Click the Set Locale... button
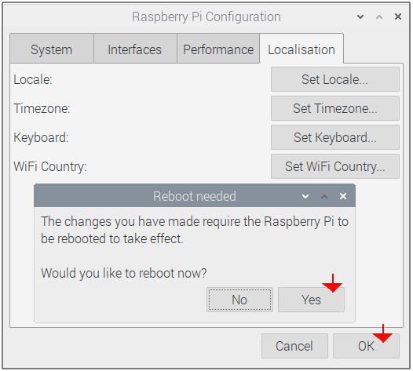 [x=335, y=79]
